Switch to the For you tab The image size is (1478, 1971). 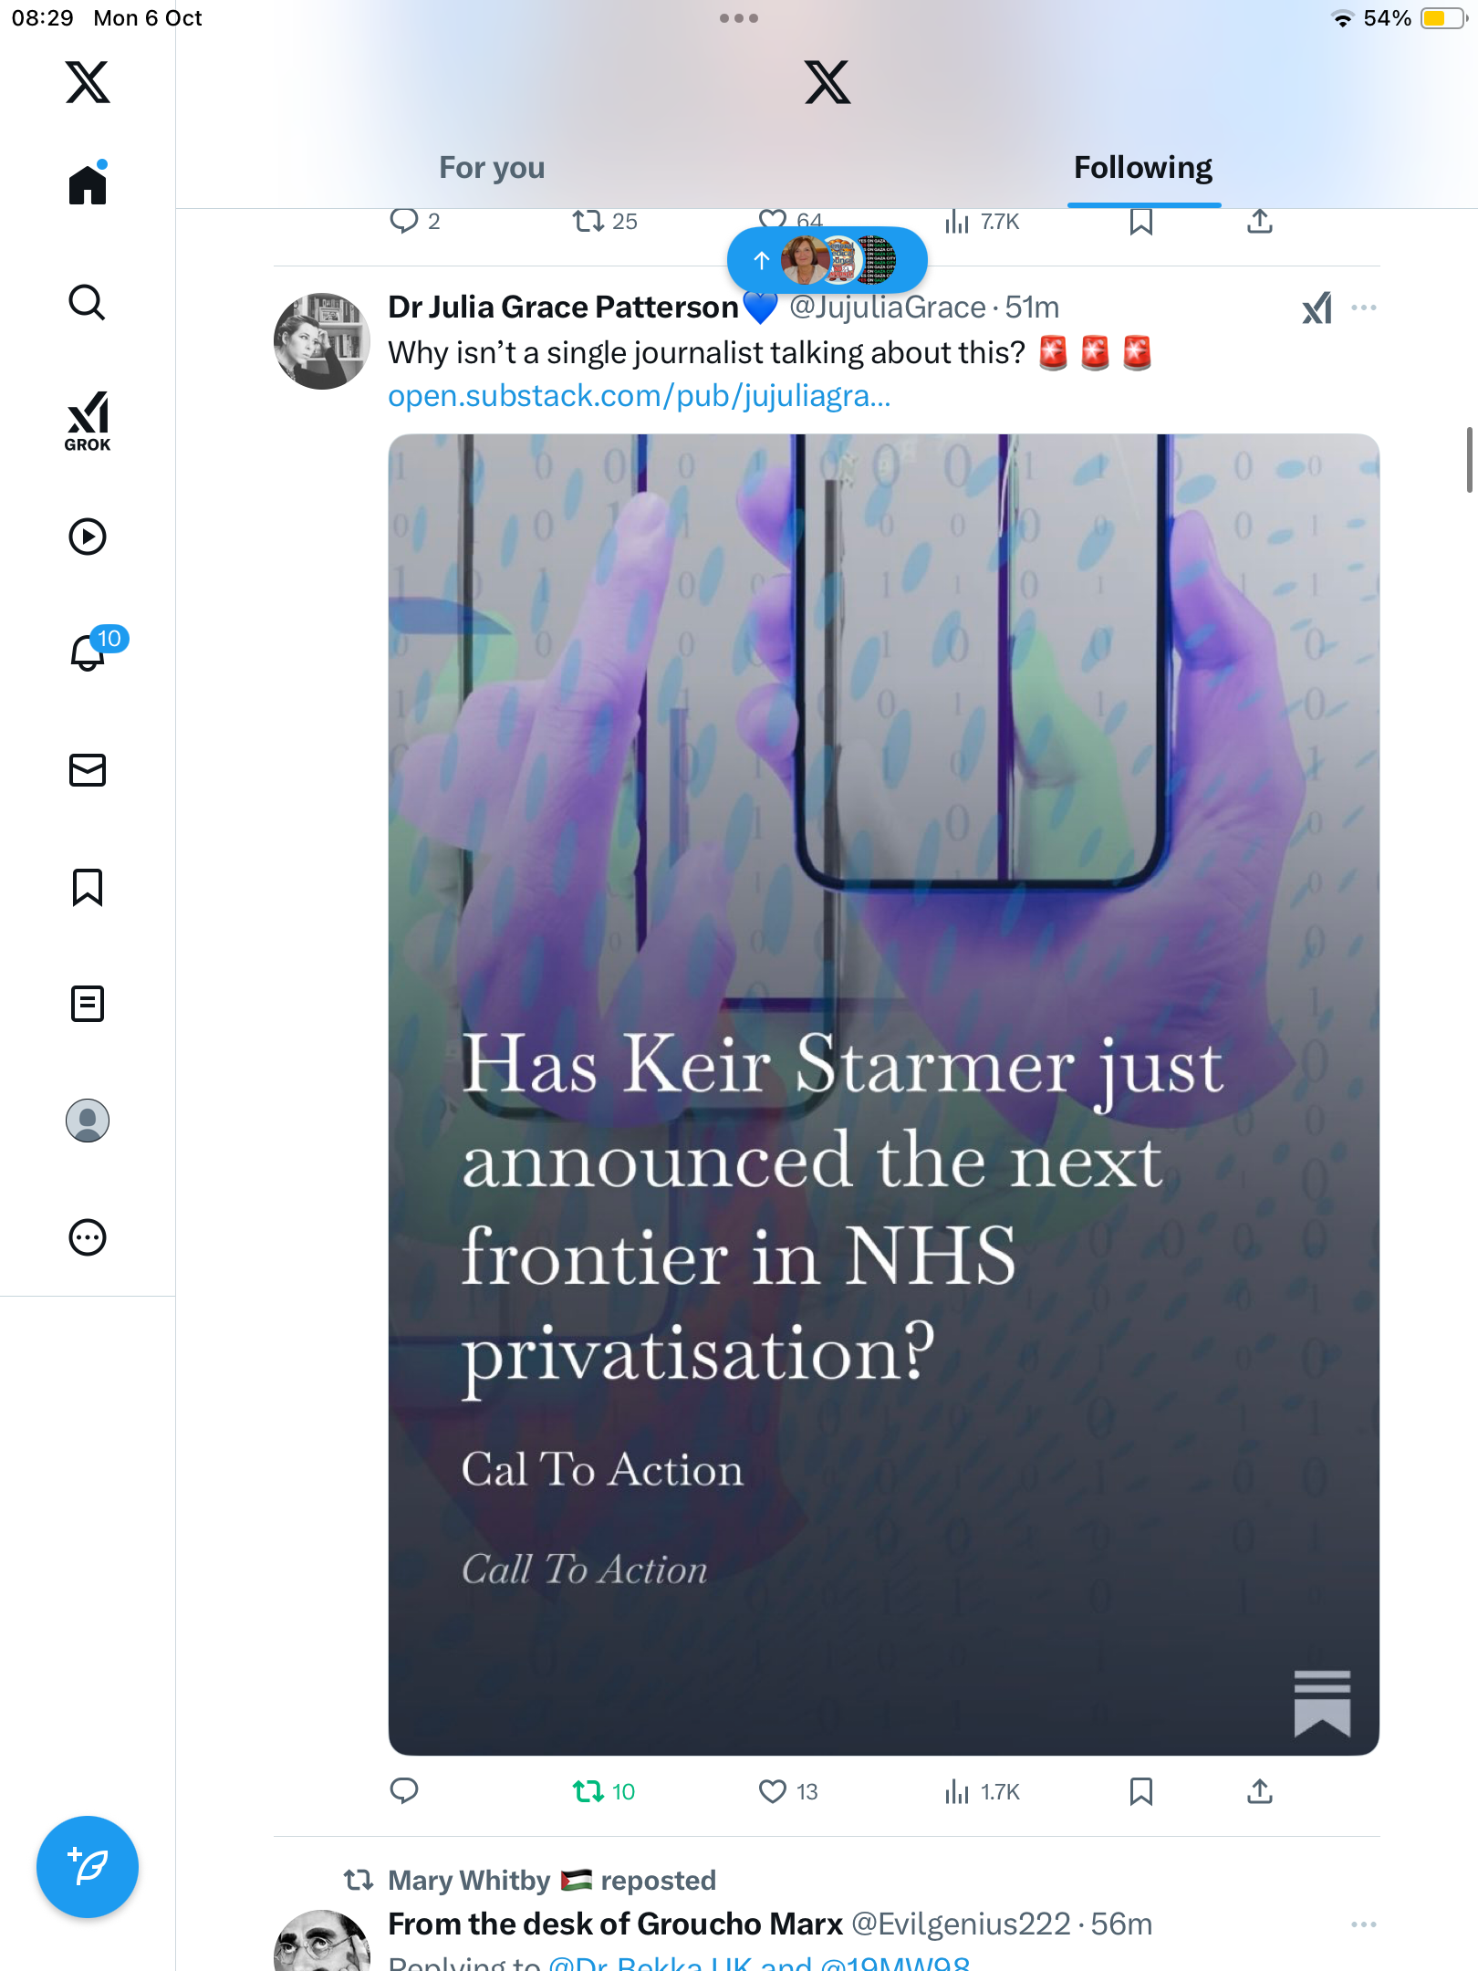coord(492,168)
